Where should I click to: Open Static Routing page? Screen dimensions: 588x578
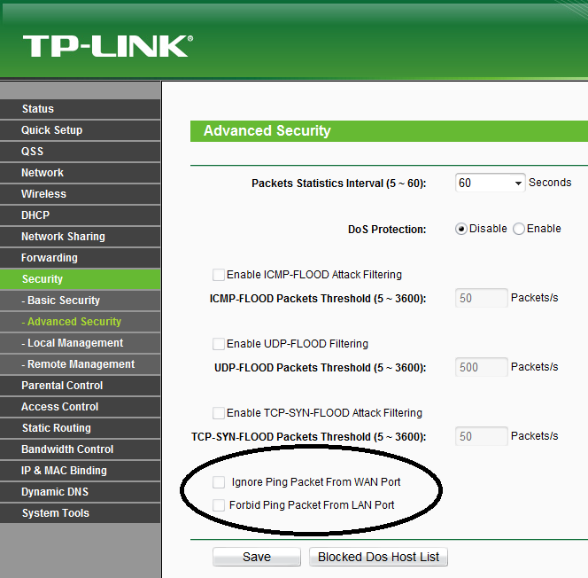click(x=81, y=428)
